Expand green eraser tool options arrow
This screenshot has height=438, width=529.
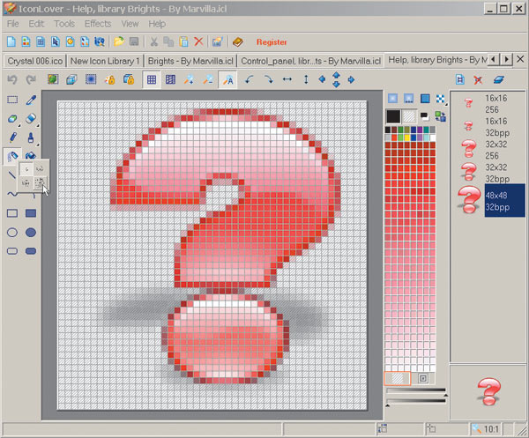[x=19, y=125]
